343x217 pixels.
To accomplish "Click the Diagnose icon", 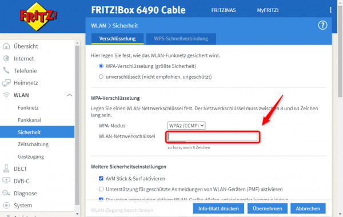I will (6, 193).
